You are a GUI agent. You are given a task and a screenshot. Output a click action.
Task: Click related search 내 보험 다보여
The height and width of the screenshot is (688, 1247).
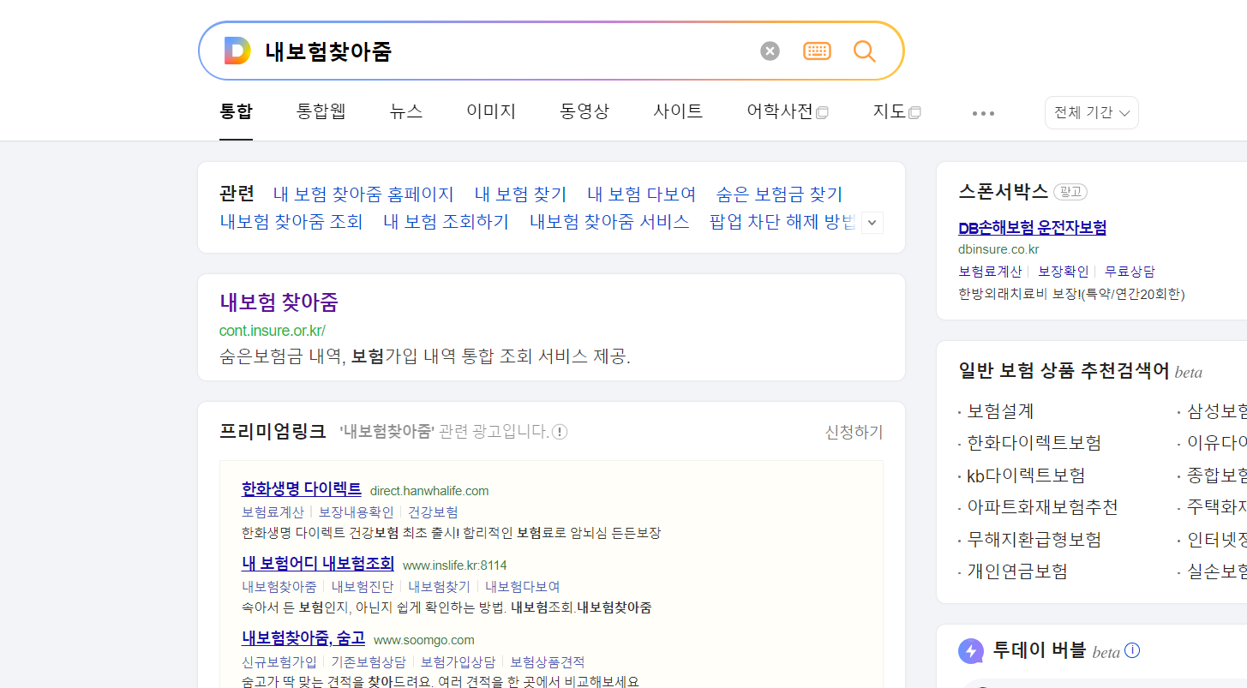pyautogui.click(x=642, y=194)
